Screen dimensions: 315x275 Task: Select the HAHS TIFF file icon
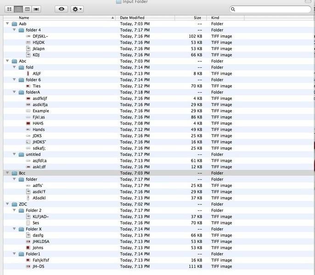coord(28,123)
